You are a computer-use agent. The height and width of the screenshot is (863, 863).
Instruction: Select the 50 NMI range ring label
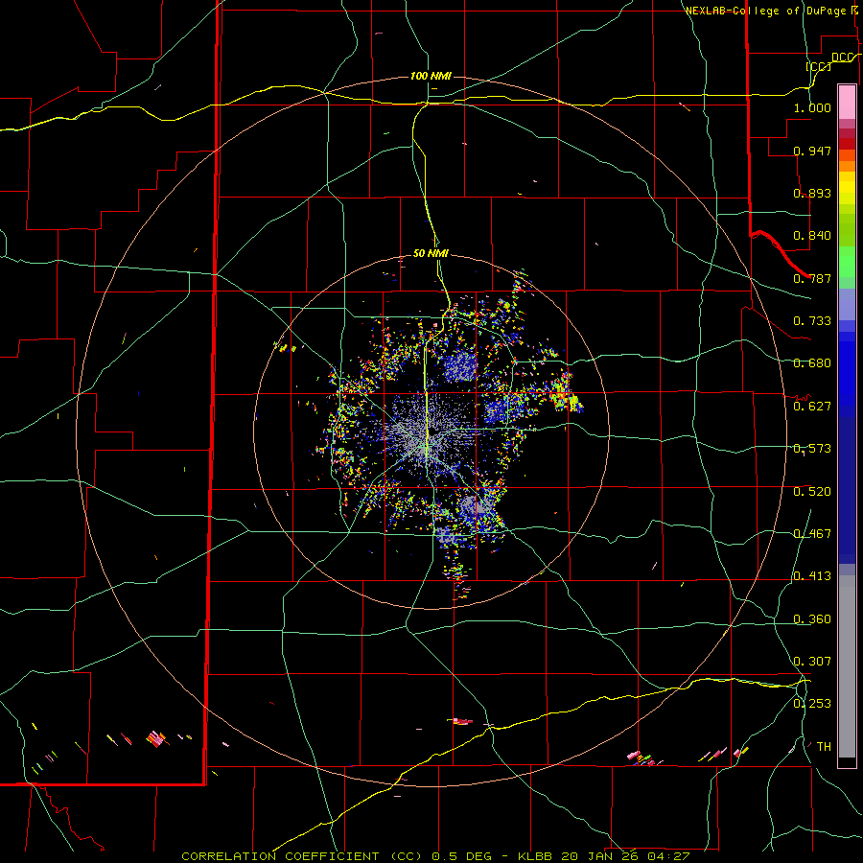[431, 253]
